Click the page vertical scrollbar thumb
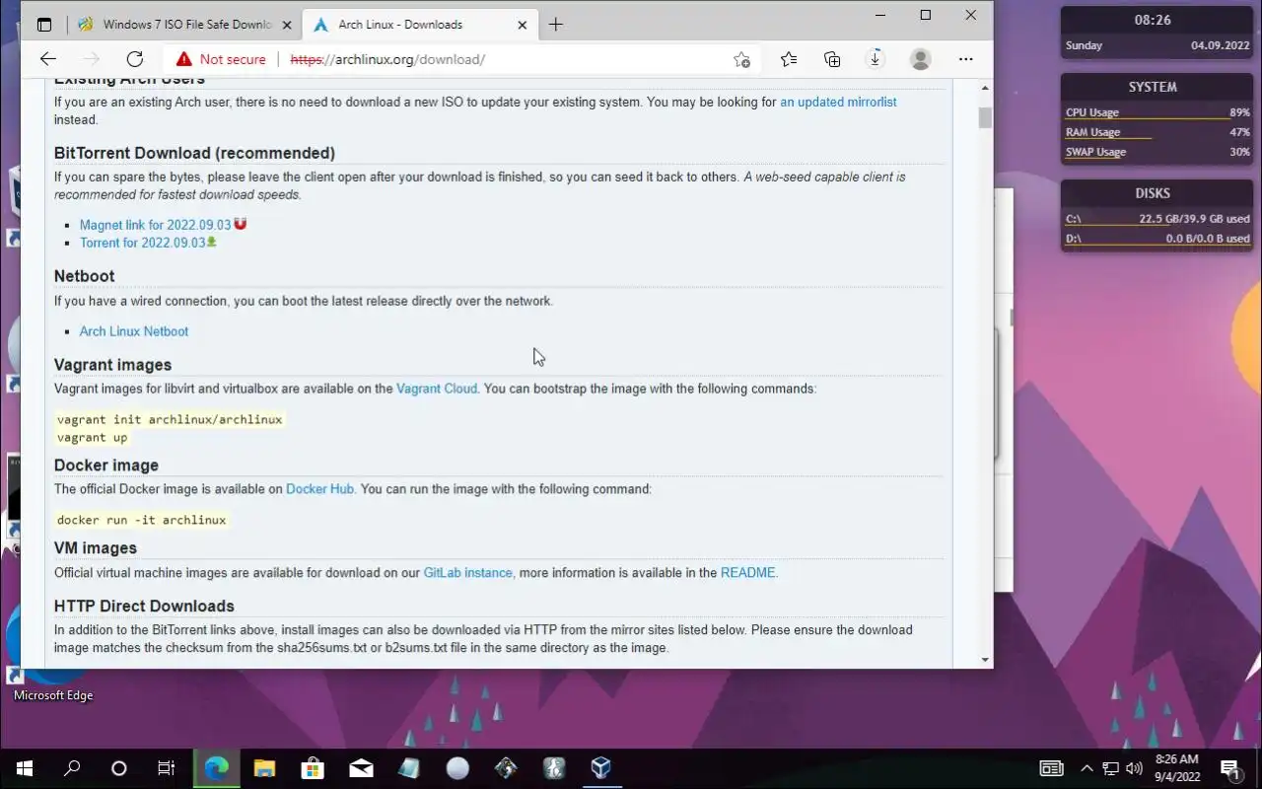The width and height of the screenshot is (1262, 789). [x=985, y=117]
